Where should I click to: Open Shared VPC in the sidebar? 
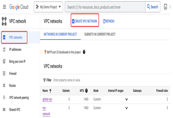[15, 110]
